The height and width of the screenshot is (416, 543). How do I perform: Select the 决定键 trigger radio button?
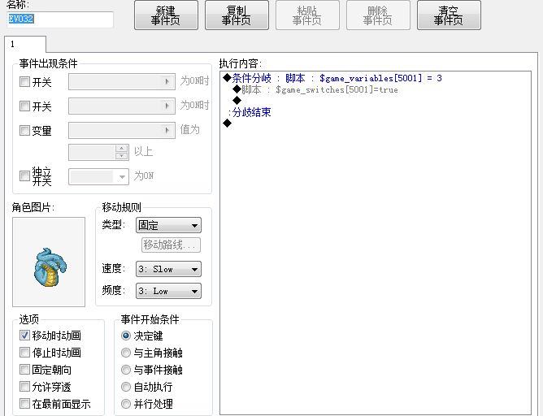126,336
